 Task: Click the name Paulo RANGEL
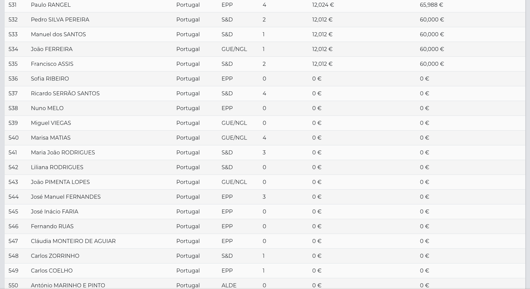coord(51,5)
